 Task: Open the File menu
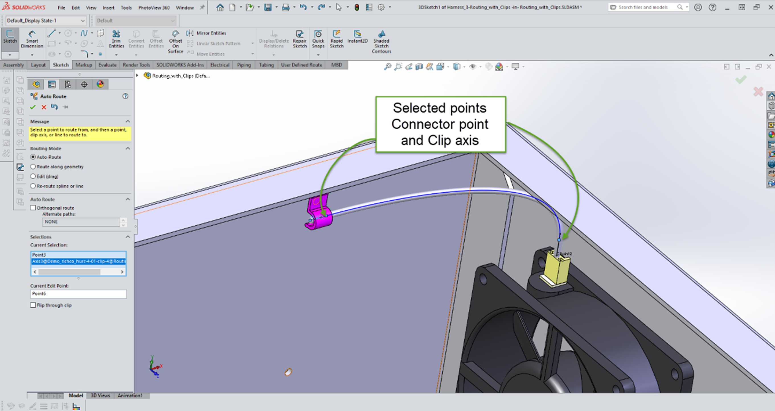point(61,7)
